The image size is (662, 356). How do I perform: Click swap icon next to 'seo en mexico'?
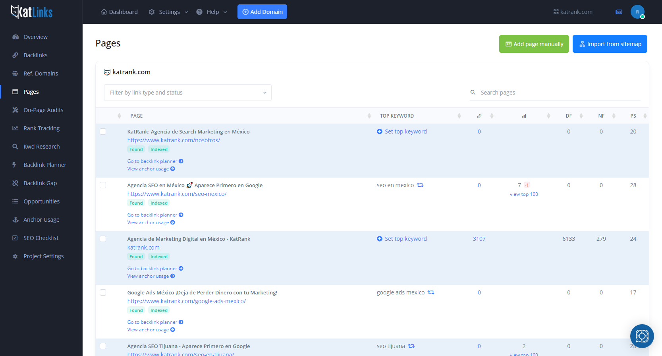(420, 185)
